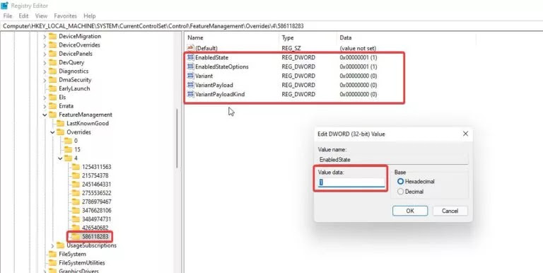Viewport: 543px width, 273px height.
Task: Click the EnabledState DWORD icon
Action: tap(190, 57)
